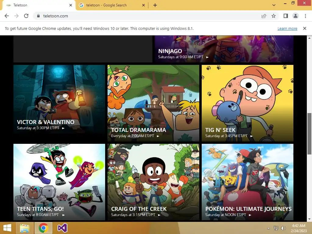Click the Total Dramarama title text
312x234 pixels.
[139, 130]
